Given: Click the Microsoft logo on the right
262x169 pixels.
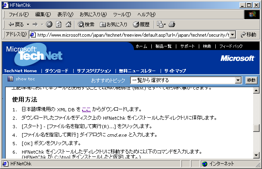Looking at the screenshot, I should [237, 58].
